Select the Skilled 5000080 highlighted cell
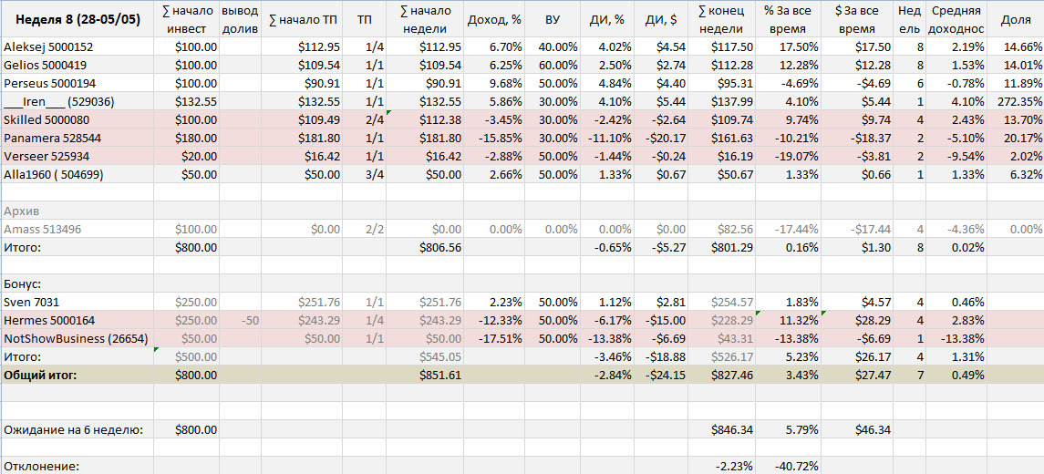This screenshot has width=1044, height=474. coord(47,119)
